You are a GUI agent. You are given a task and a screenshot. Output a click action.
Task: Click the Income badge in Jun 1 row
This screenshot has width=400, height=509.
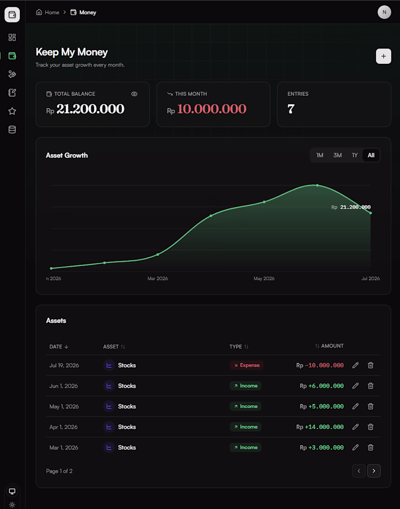245,385
